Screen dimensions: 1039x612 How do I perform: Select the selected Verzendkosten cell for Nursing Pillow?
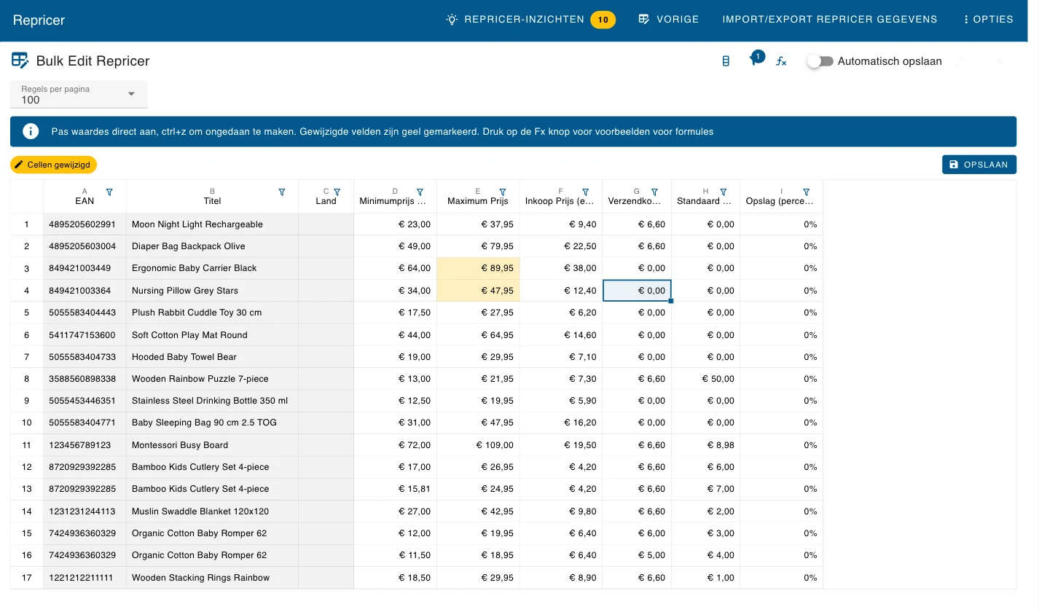[x=637, y=291]
